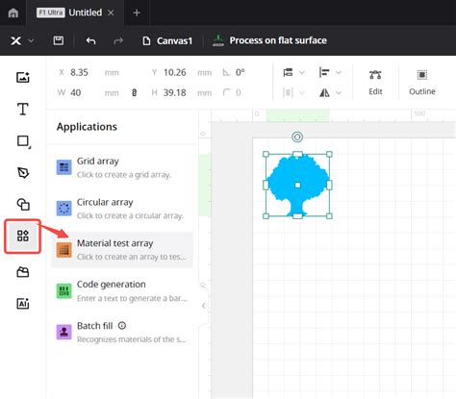Image resolution: width=456 pixels, height=399 pixels.
Task: Open the Applications grid icon
Action: click(x=23, y=236)
